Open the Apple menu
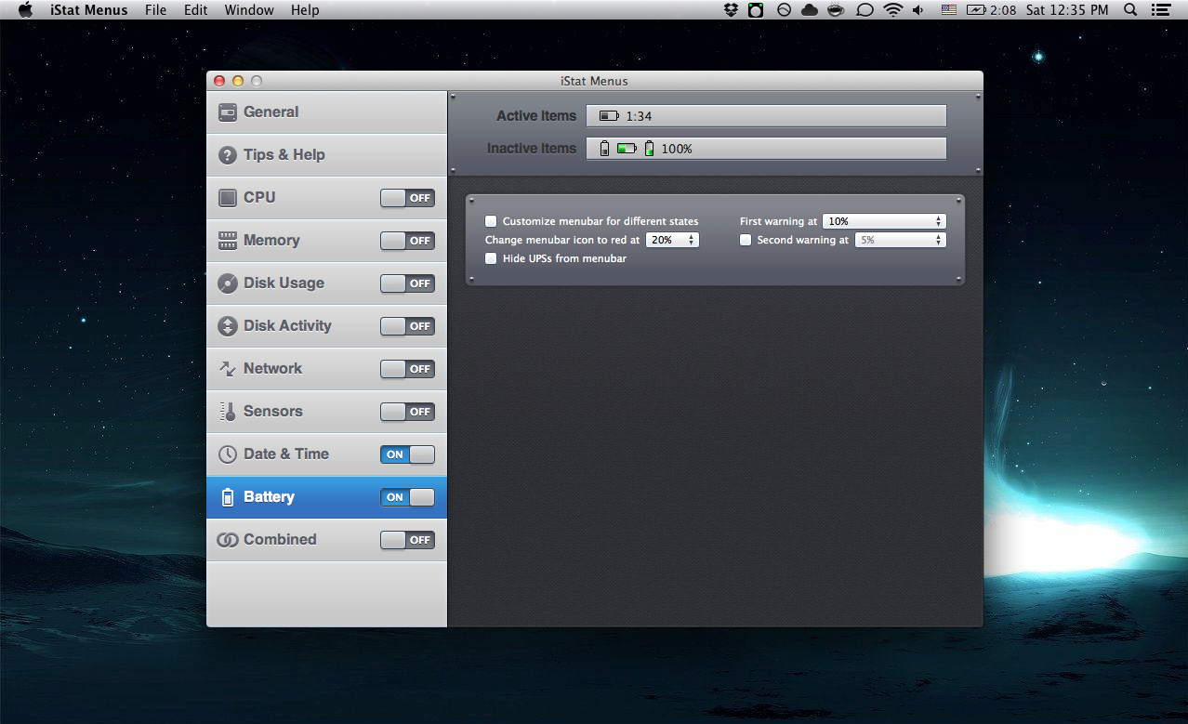This screenshot has height=724, width=1188. [25, 10]
